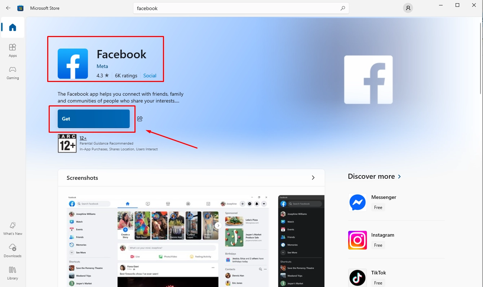Open the 12+ age rating link
Screen dimensions: 483x287
click(x=83, y=138)
